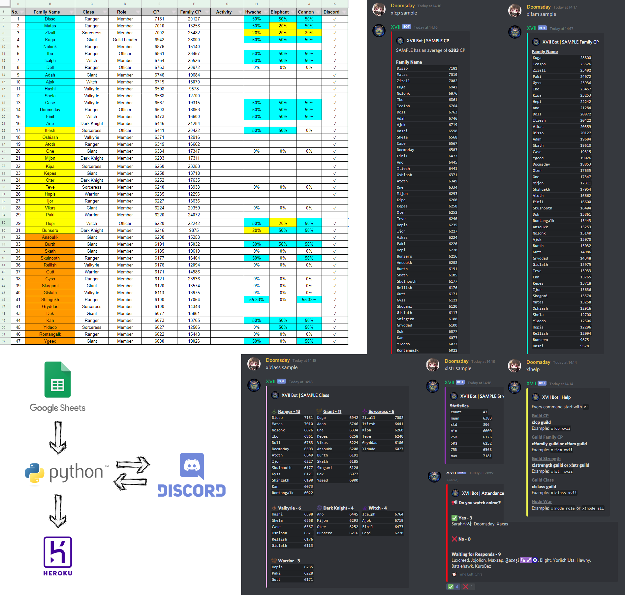The width and height of the screenshot is (625, 595).
Task: Click the Sorceress class icon beside Sorceress - 6
Action: [x=364, y=411]
